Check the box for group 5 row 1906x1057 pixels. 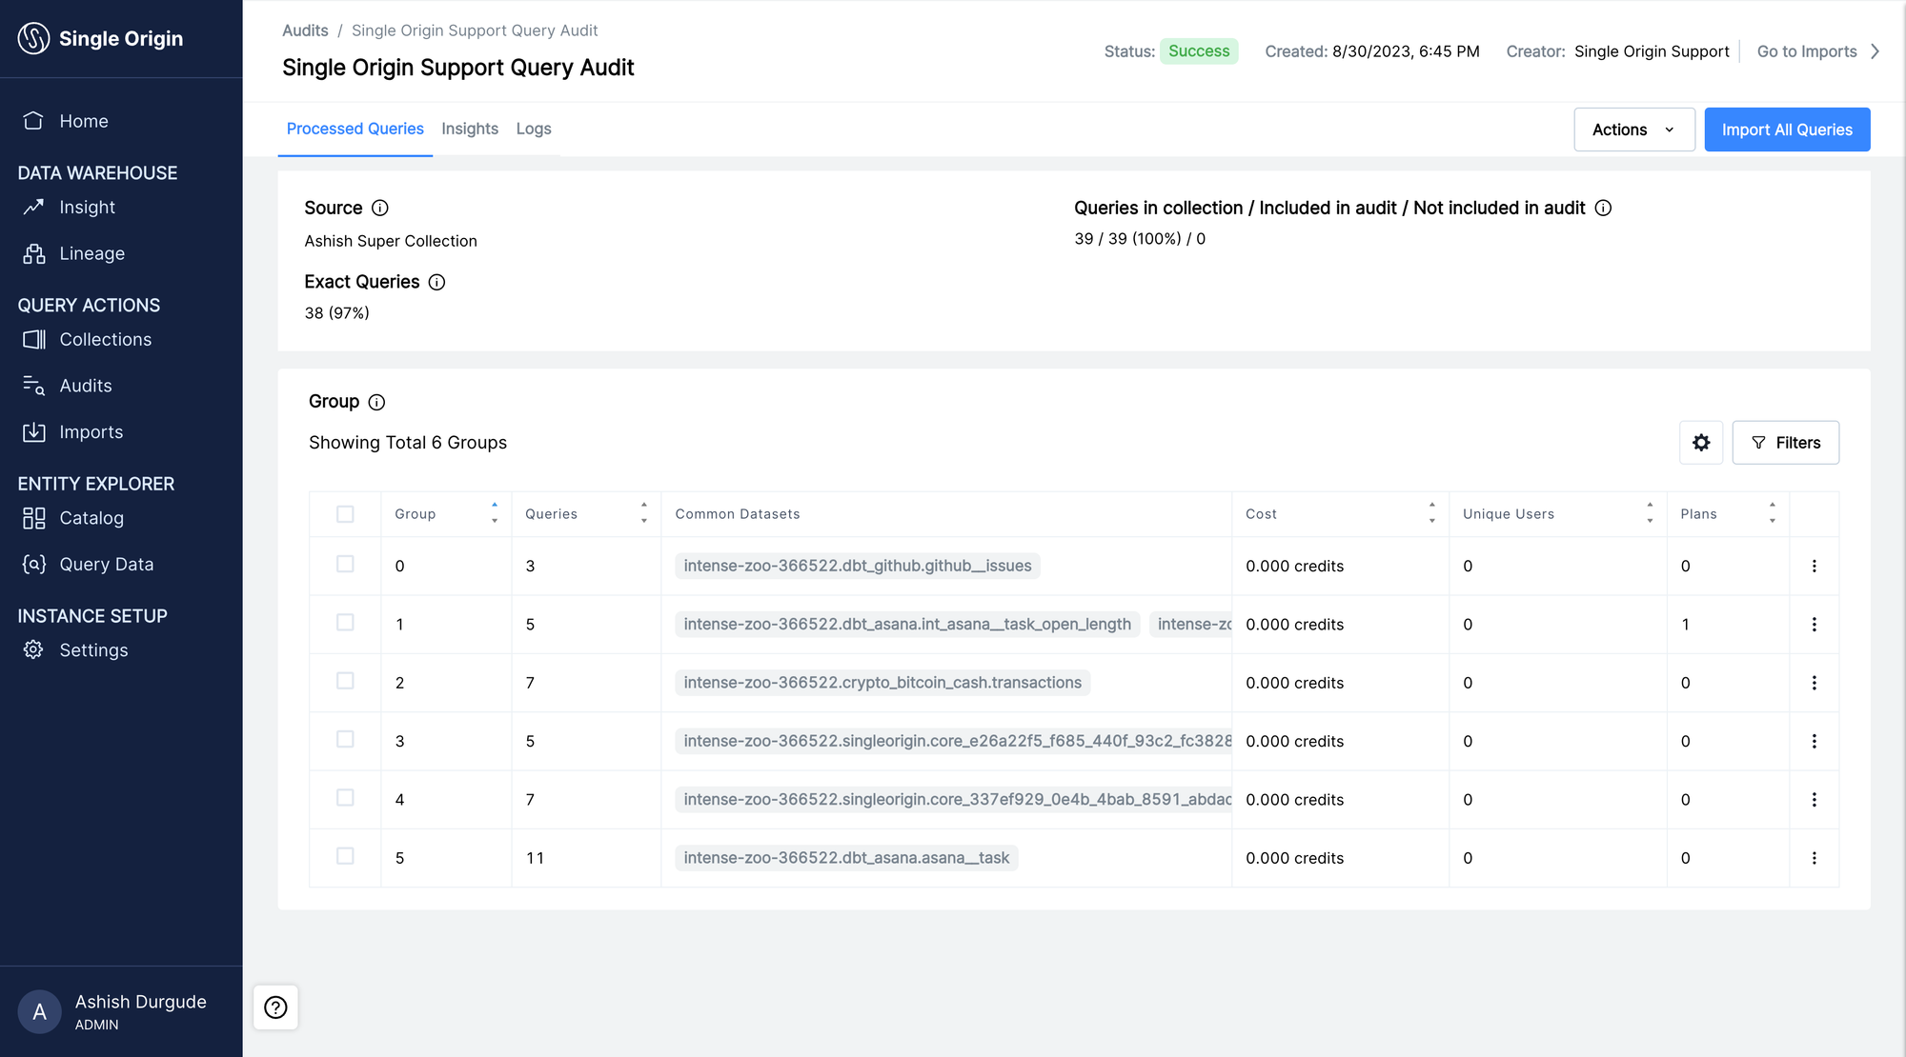pyautogui.click(x=345, y=856)
